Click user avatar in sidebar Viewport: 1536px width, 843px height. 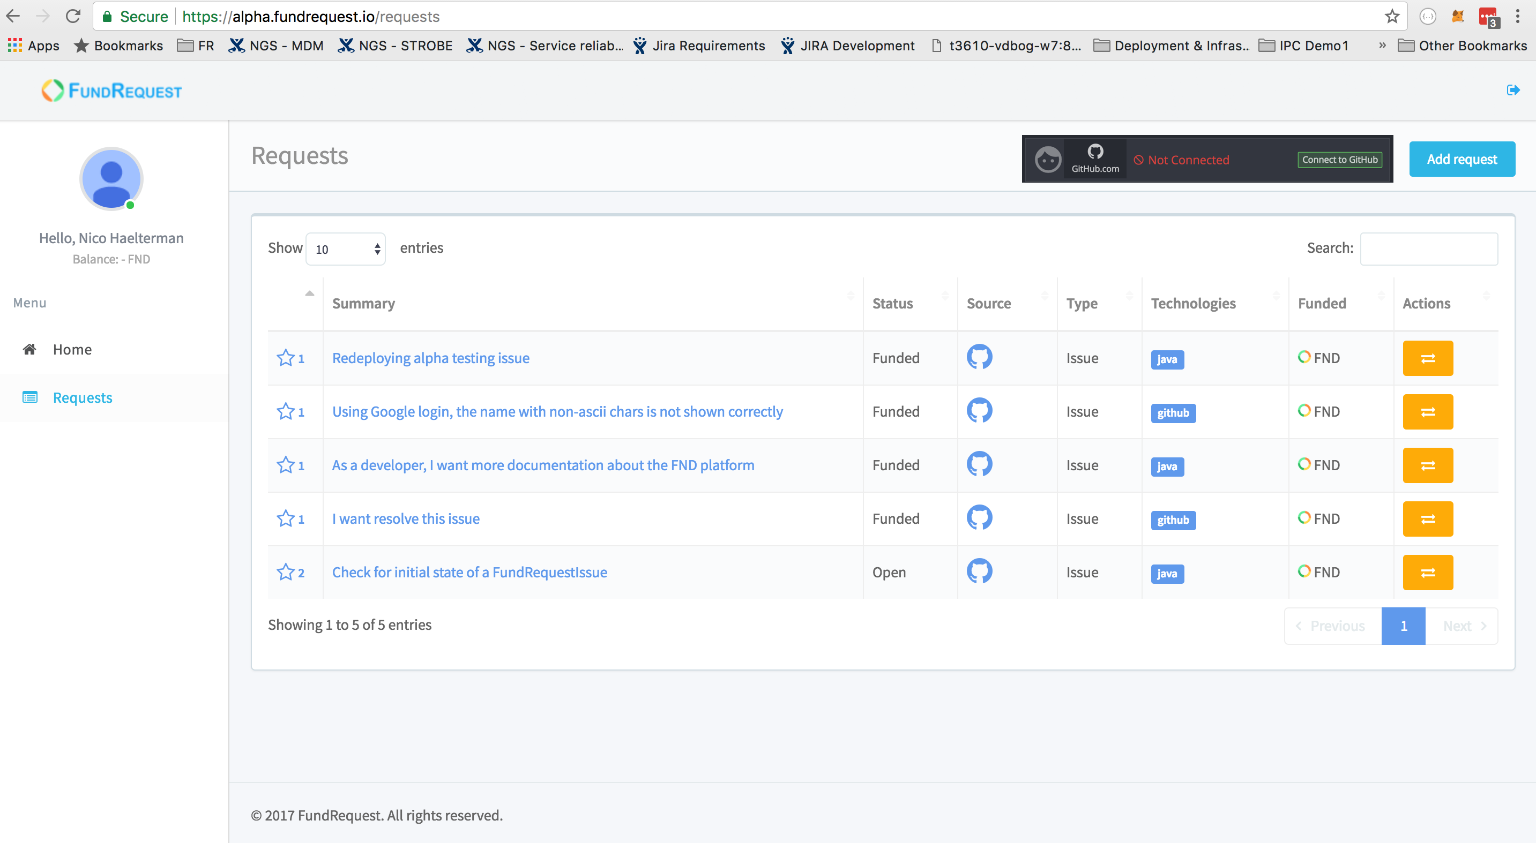(111, 179)
